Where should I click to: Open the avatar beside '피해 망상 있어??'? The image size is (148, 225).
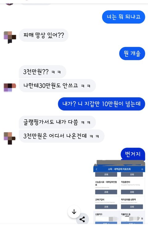(x=10, y=37)
